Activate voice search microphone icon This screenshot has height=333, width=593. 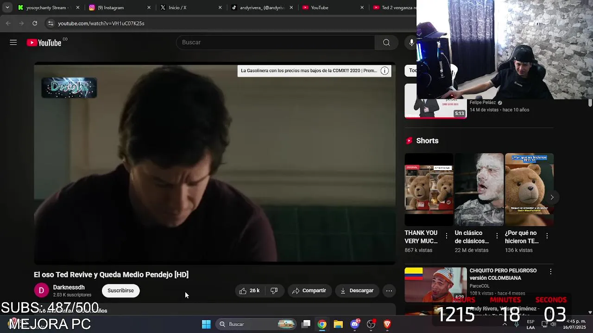pyautogui.click(x=411, y=43)
